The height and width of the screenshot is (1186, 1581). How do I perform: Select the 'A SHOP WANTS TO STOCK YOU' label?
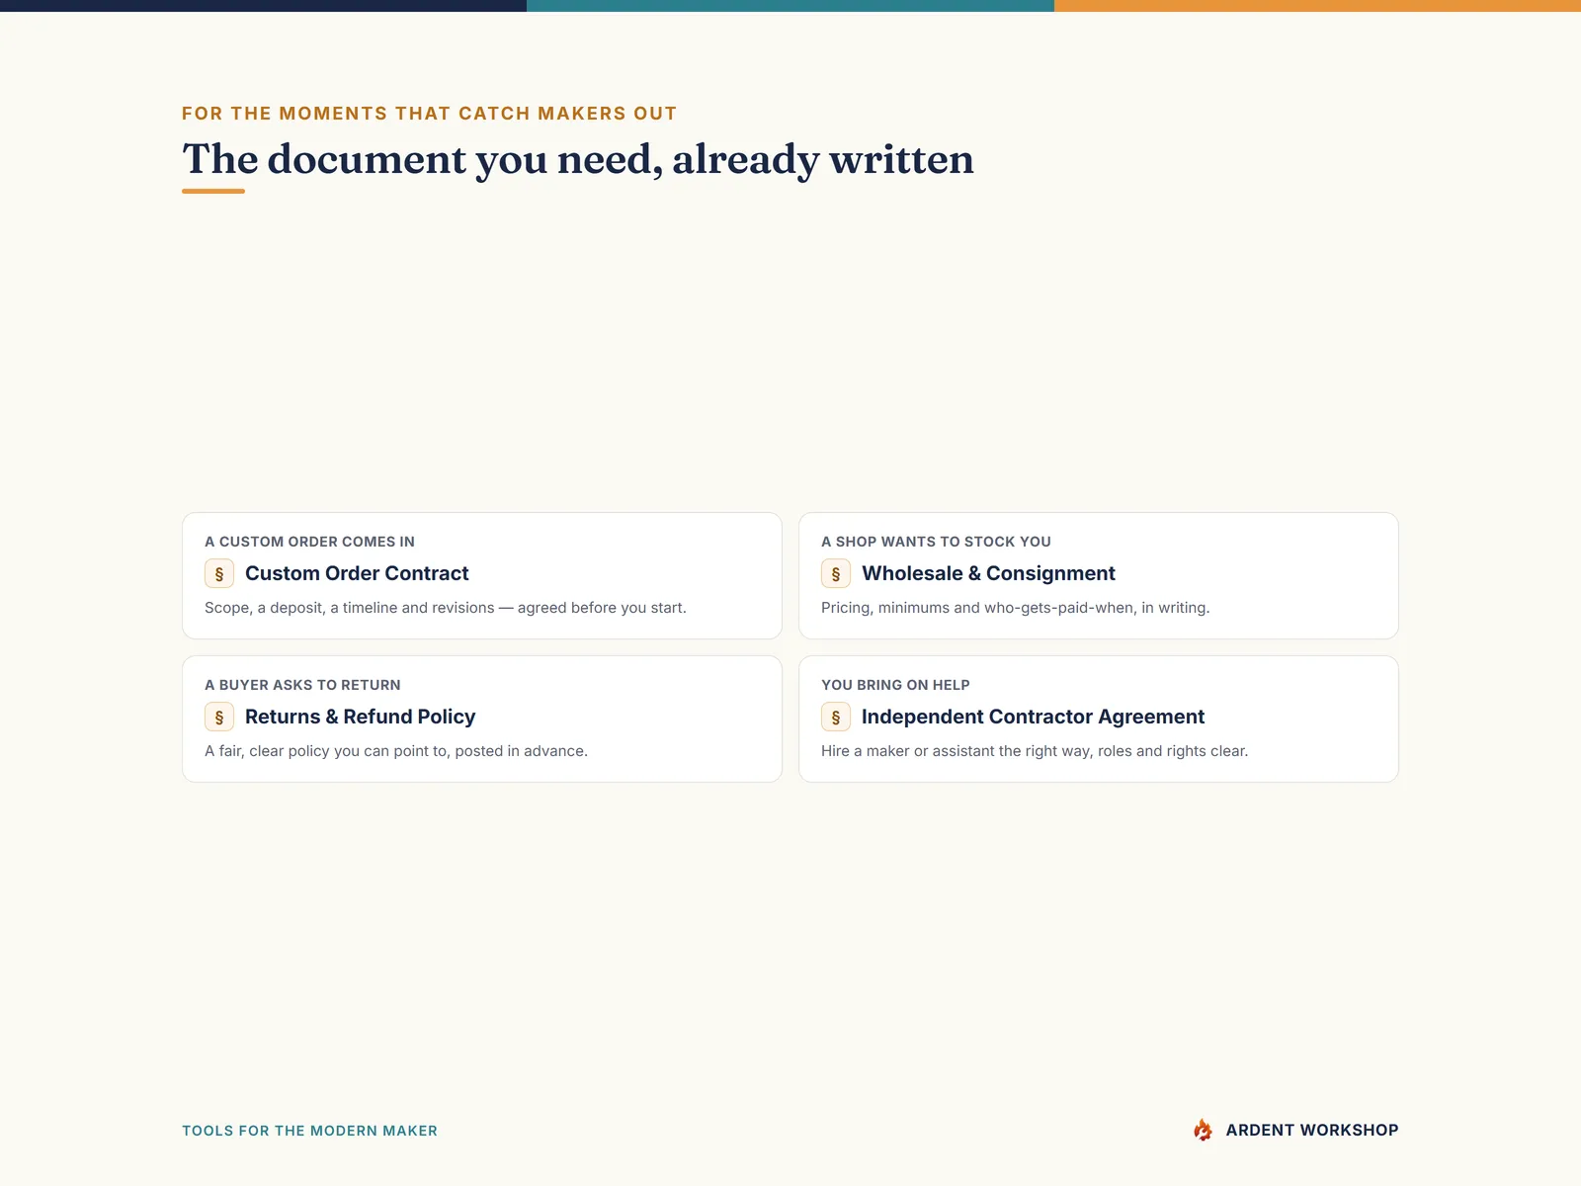(936, 542)
